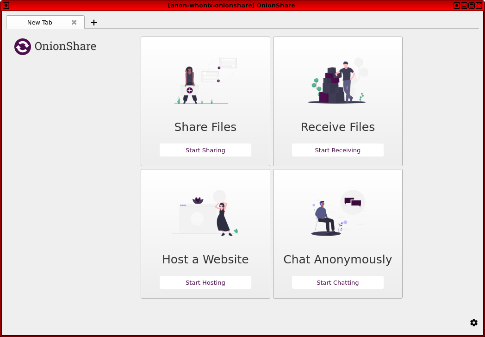
Task: Close the New Tab tab
Action: pyautogui.click(x=74, y=22)
